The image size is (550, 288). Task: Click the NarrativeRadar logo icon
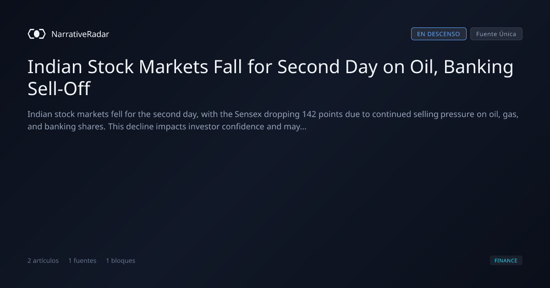37,34
